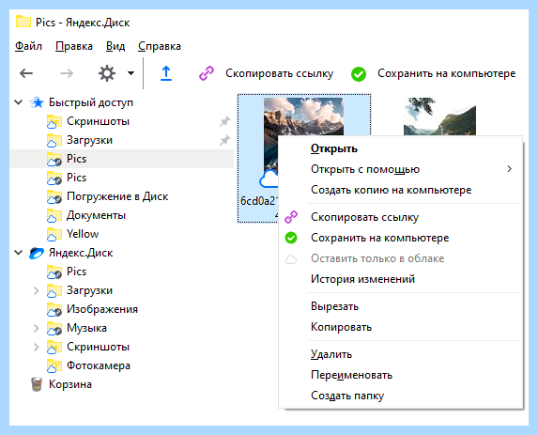Click the Погружение в Диск folder icon
The height and width of the screenshot is (435, 538).
tap(54, 196)
